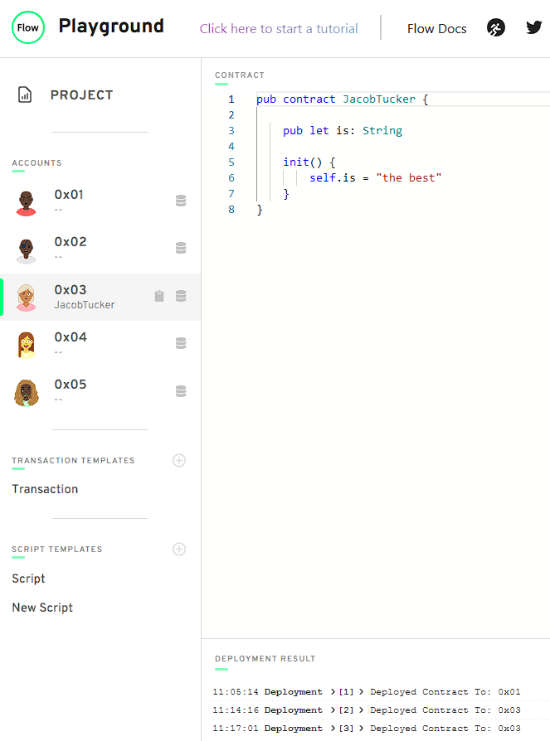This screenshot has height=741, width=550.
Task: Open the PROJECT section
Action: (x=82, y=95)
